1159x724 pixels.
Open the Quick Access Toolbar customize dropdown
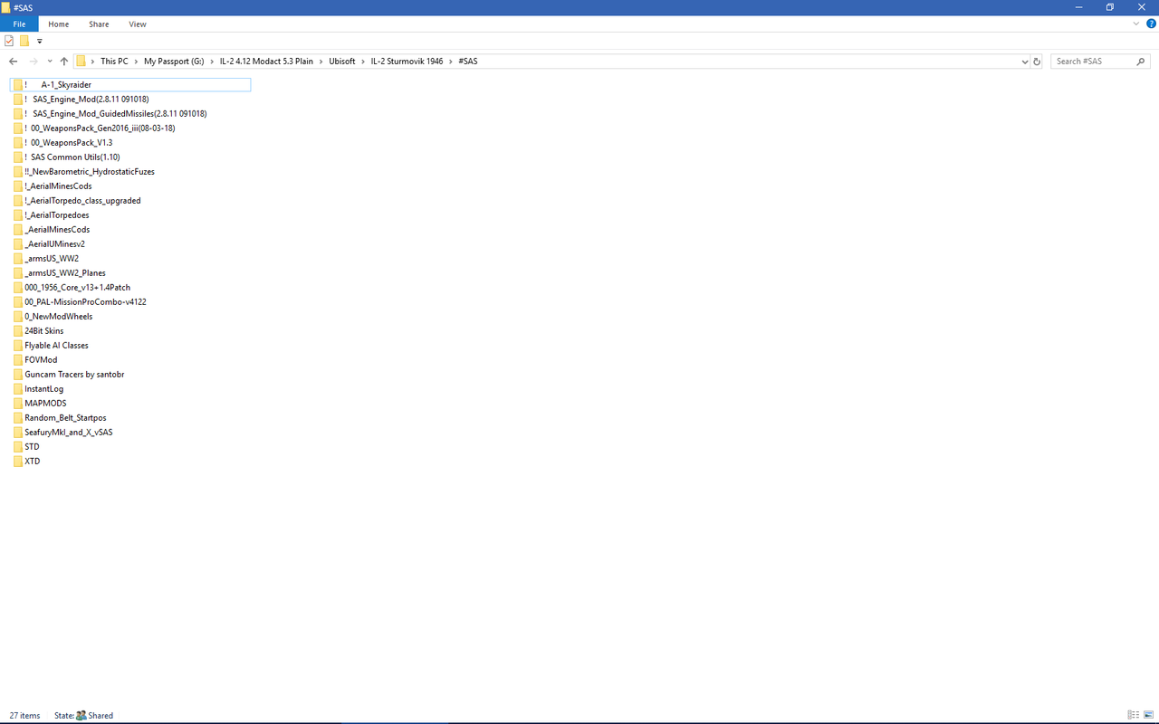[39, 41]
